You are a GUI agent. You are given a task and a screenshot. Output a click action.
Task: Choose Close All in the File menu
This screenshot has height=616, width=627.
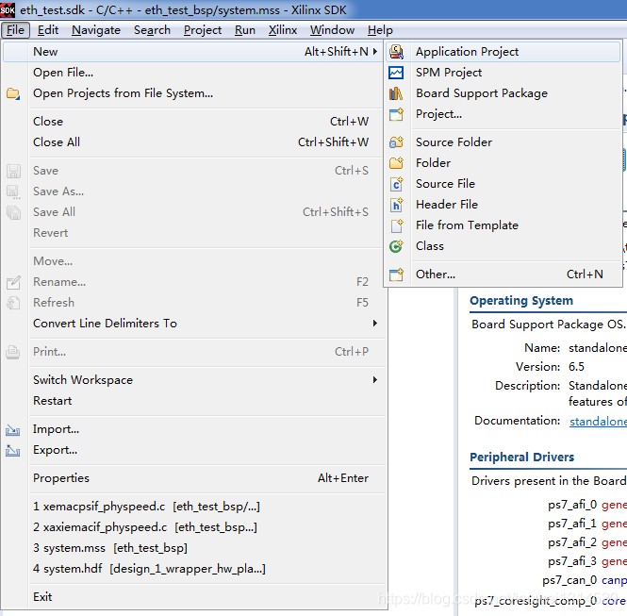[193, 142]
